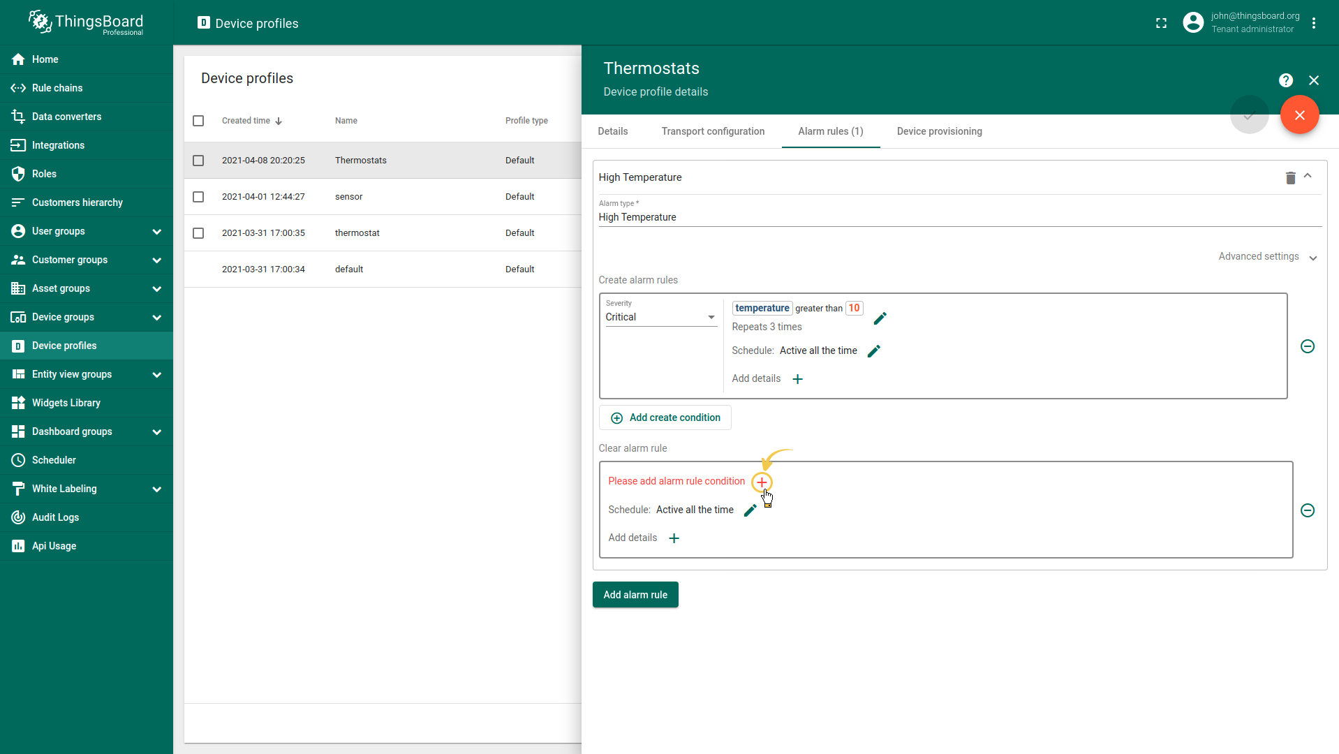1339x754 pixels.
Task: Add details to the clear alarm rule
Action: point(674,538)
